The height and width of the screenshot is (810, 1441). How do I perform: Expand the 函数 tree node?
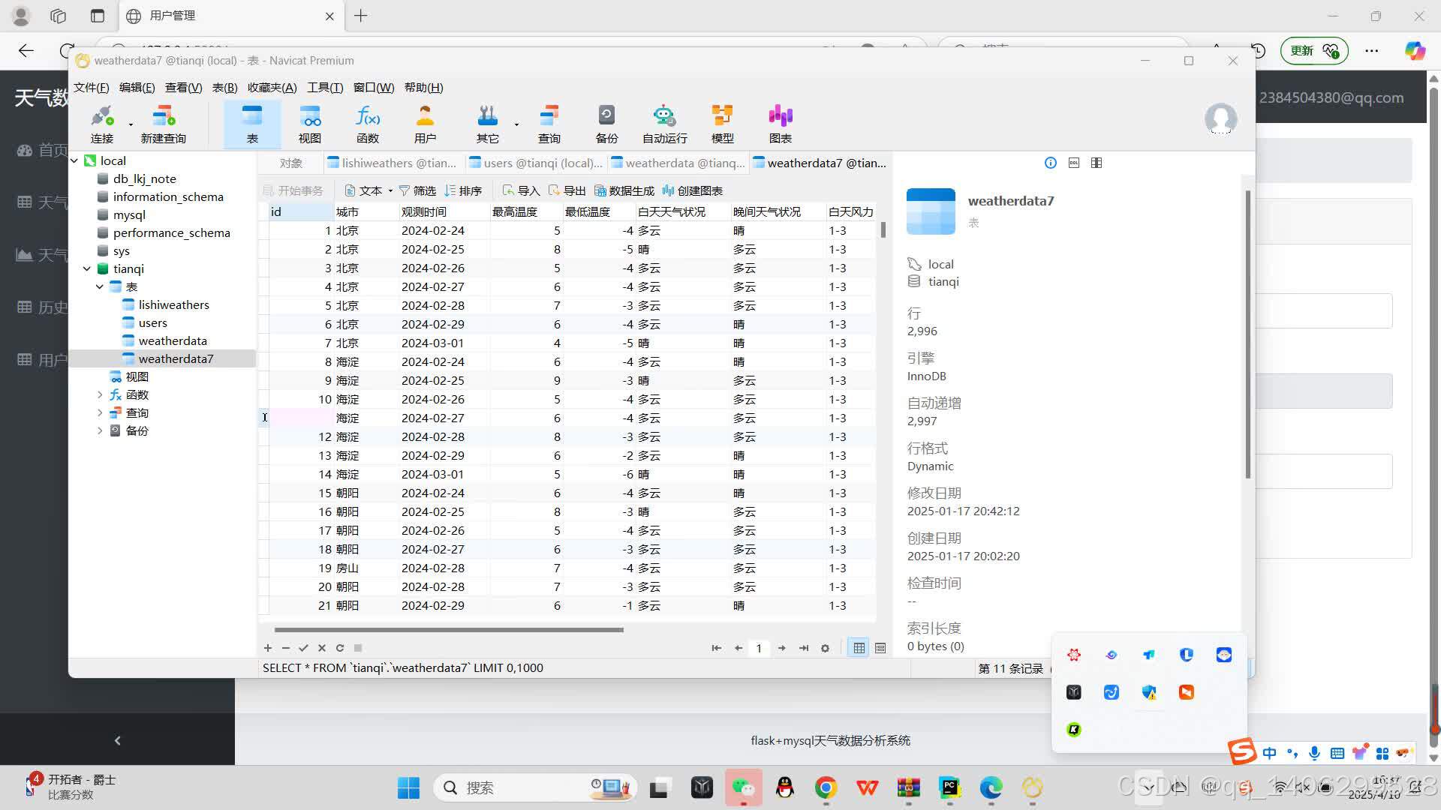(100, 394)
